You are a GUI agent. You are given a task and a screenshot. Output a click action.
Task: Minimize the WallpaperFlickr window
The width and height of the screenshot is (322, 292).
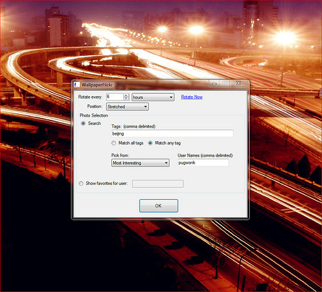pos(214,83)
